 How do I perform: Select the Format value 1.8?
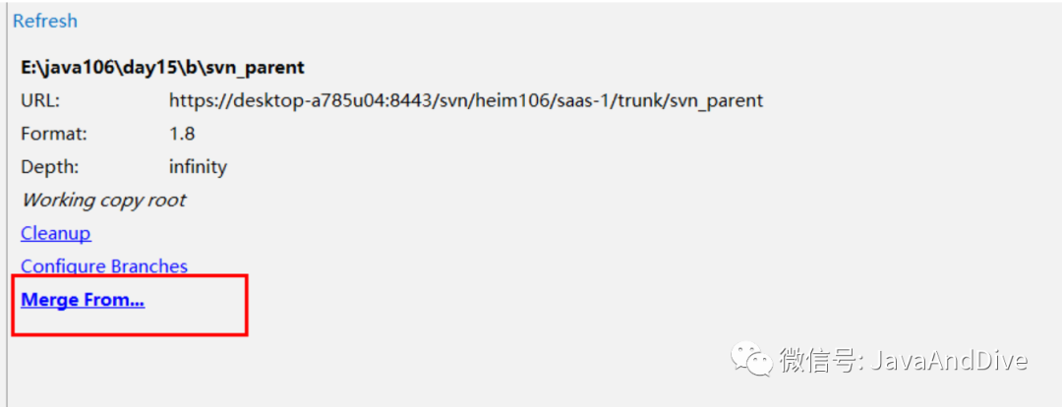coord(182,133)
